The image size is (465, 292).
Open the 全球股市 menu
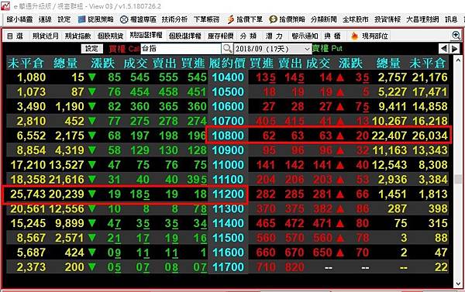click(355, 19)
